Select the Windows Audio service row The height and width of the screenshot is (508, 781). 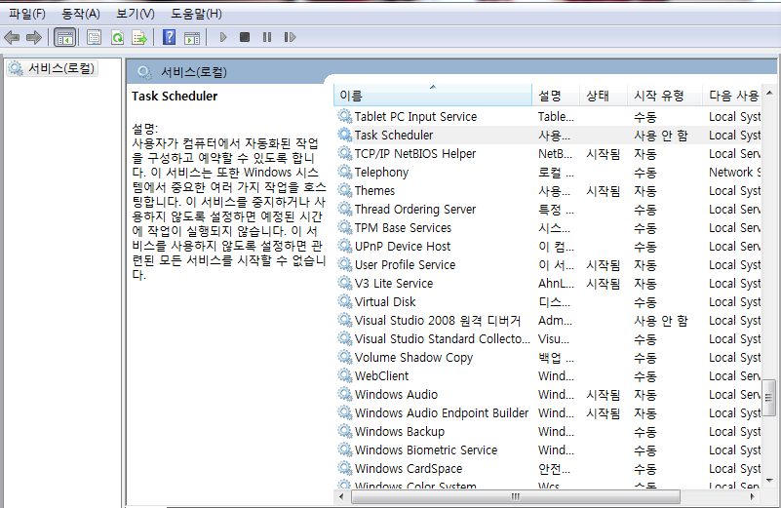click(396, 395)
